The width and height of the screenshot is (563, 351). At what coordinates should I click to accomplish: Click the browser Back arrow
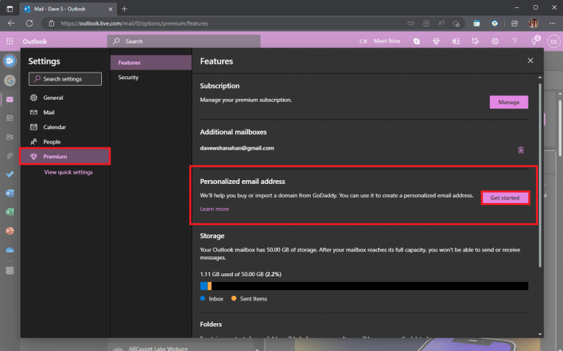(x=11, y=23)
